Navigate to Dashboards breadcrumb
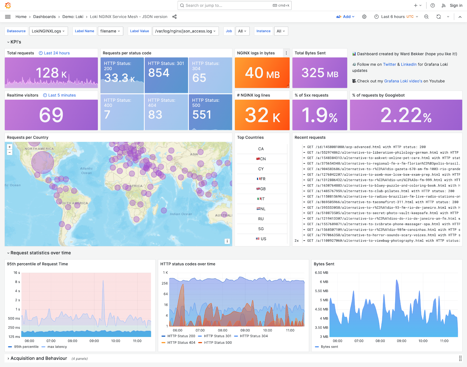467x367 pixels. tap(44, 17)
